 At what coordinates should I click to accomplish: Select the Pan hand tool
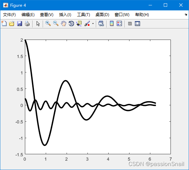click(x=64, y=23)
